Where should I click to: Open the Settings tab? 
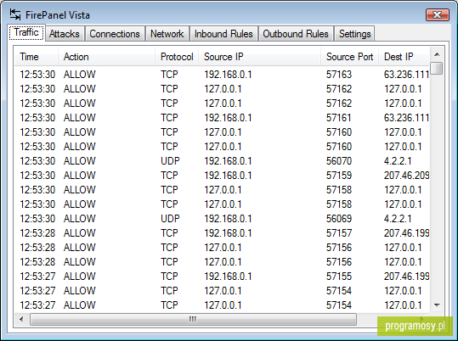pos(354,34)
